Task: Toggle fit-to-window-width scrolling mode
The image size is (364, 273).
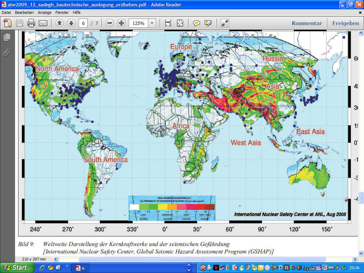Action: [x=168, y=23]
